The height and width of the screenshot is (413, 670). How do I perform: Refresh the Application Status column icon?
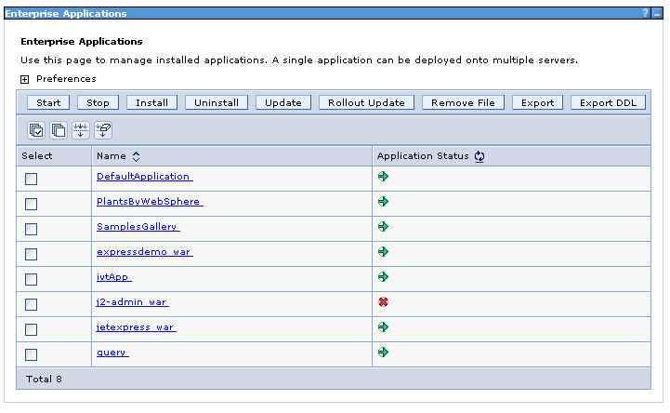480,156
